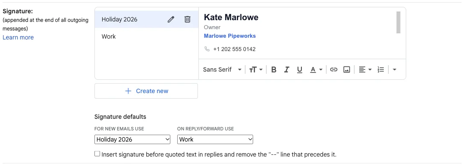Image resolution: width=464 pixels, height=166 pixels.
Task: Edit the Holiday 2026 signature name
Action: click(171, 19)
